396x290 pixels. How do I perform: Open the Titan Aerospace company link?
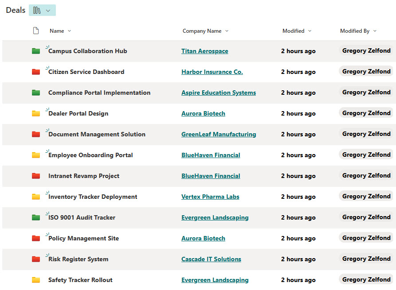tap(204, 51)
